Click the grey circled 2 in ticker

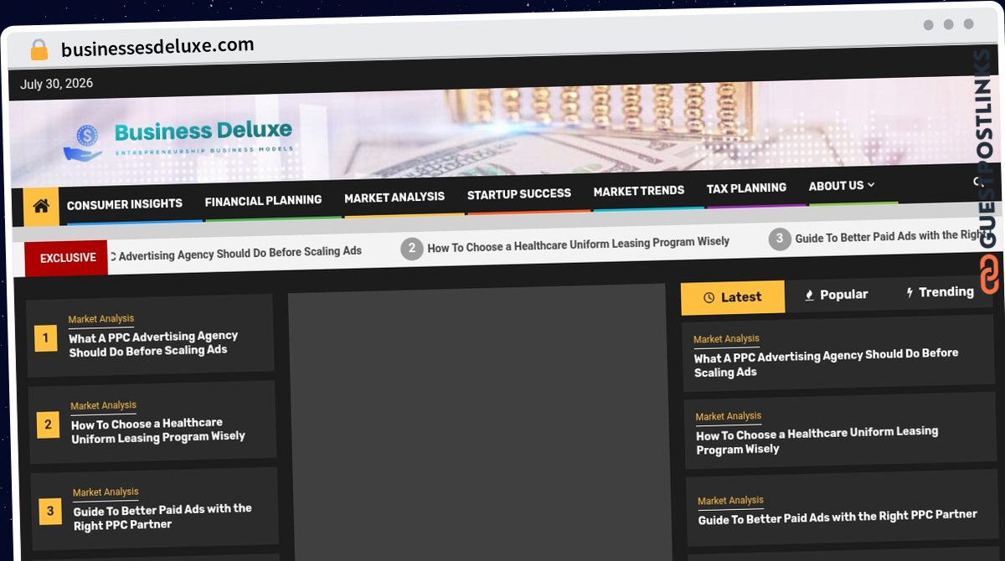click(x=411, y=249)
